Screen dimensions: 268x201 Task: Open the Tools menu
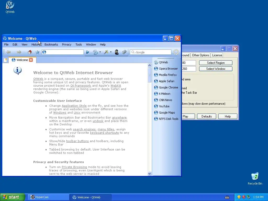[79, 44]
